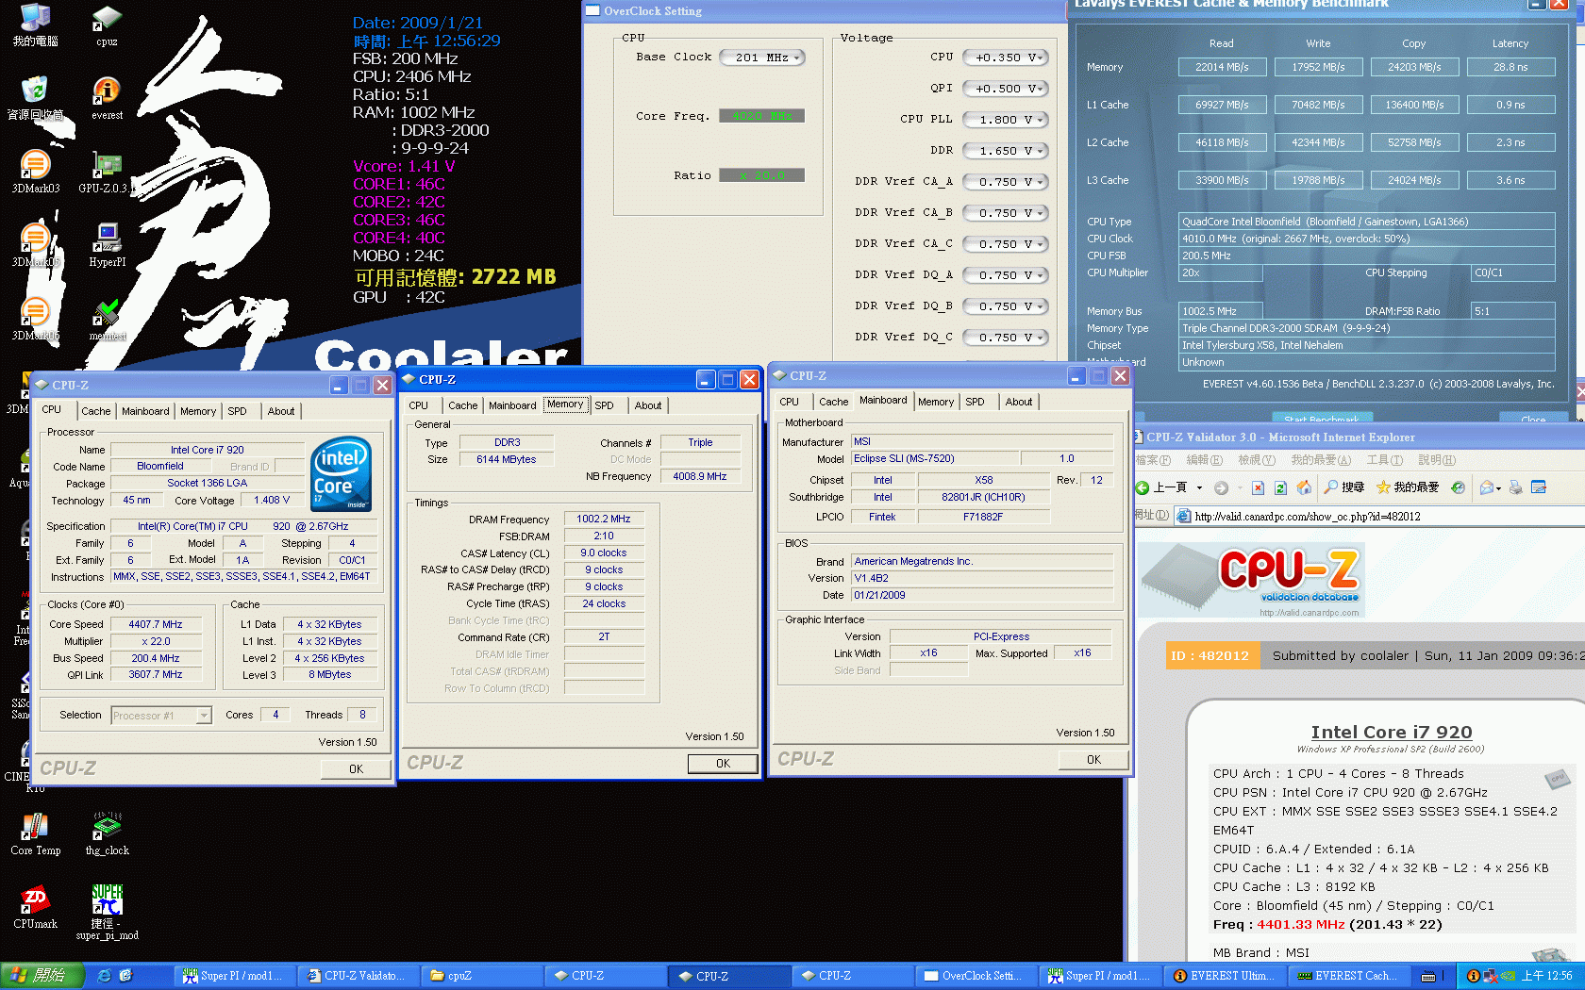Click OK in the CPU-Z Mainboard window
Screen dimensions: 1585x990
(1093, 759)
